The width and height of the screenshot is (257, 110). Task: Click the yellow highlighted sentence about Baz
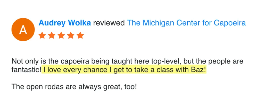click(124, 70)
